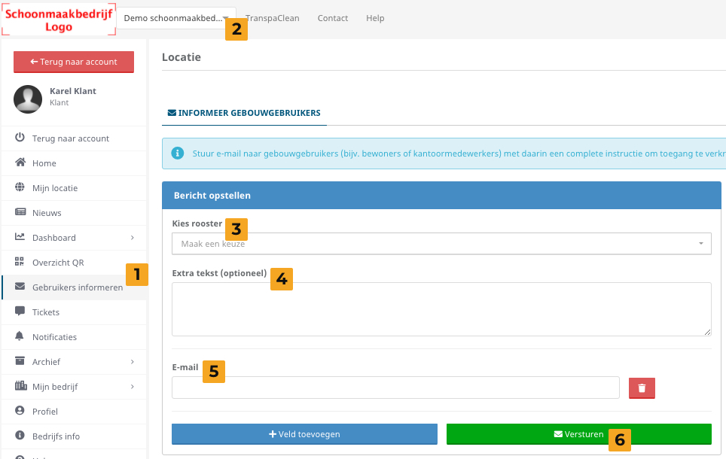Click into the E-mail input field
This screenshot has width=726, height=459.
pyautogui.click(x=395, y=388)
